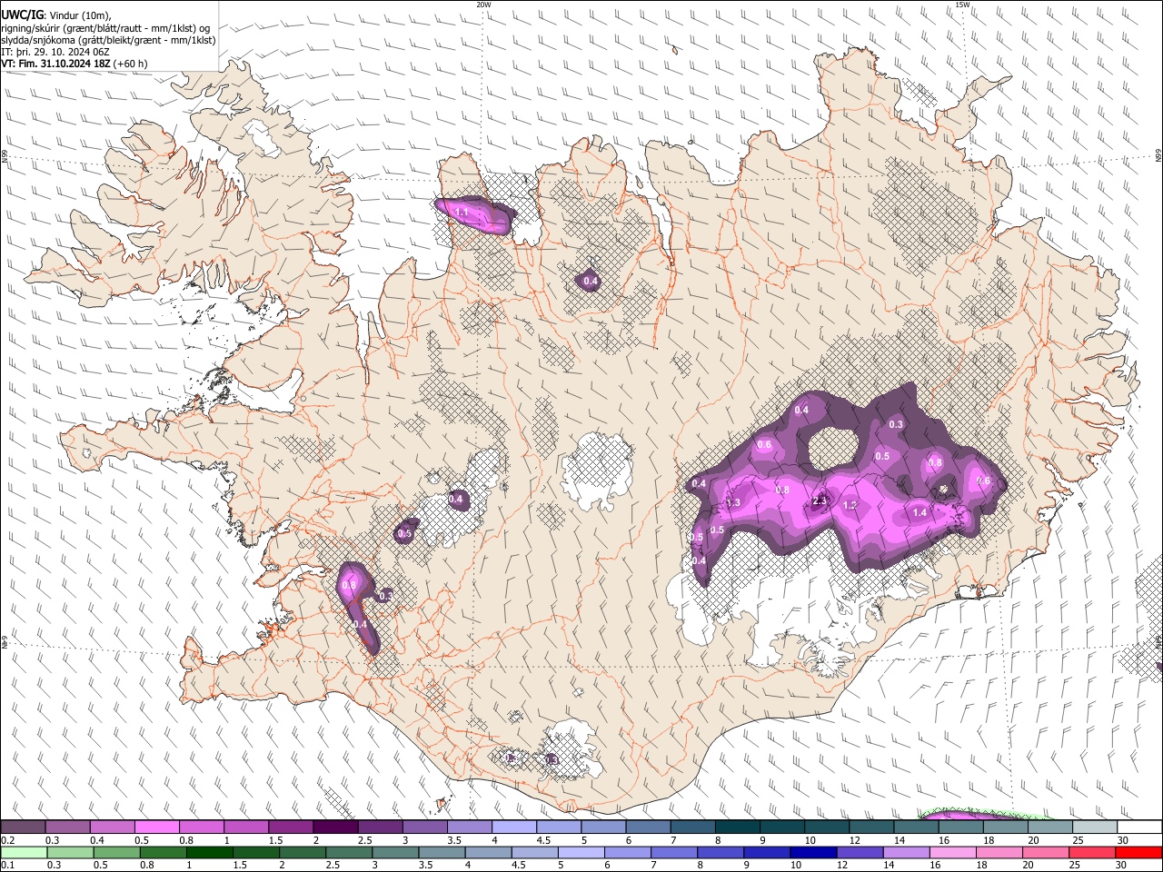
Task: Click the rigning/skúrir legend description line
Action: [106, 28]
